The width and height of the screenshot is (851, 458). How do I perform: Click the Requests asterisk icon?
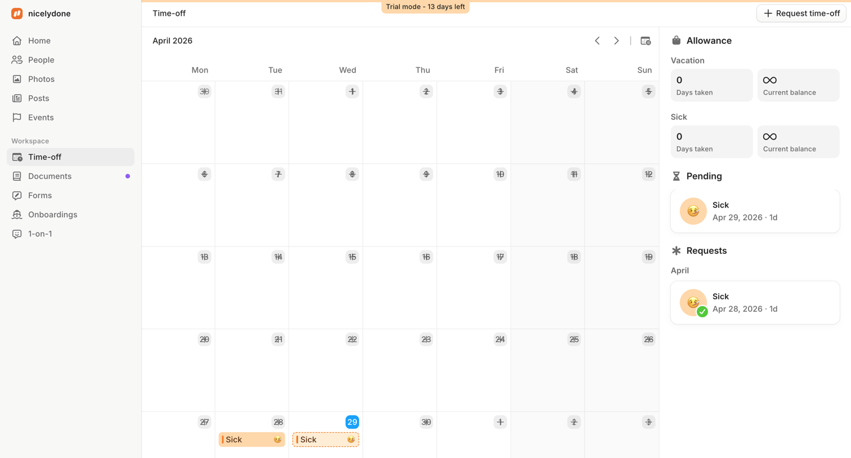677,250
